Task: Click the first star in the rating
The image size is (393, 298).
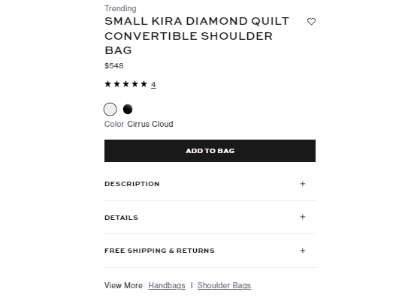Action: coord(107,84)
